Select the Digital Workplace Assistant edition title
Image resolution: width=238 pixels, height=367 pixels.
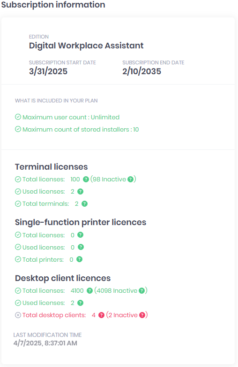[x=86, y=46]
